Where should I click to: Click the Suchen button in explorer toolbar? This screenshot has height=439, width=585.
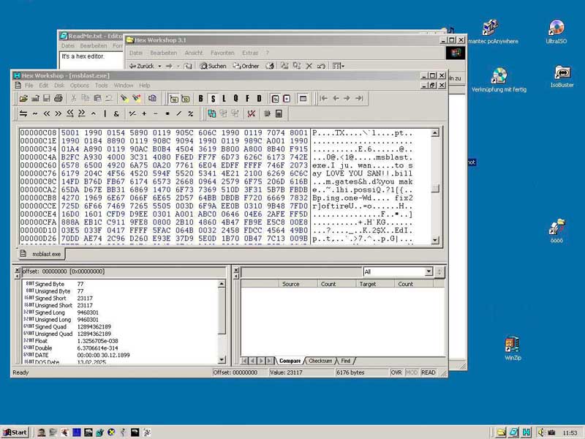(x=213, y=66)
